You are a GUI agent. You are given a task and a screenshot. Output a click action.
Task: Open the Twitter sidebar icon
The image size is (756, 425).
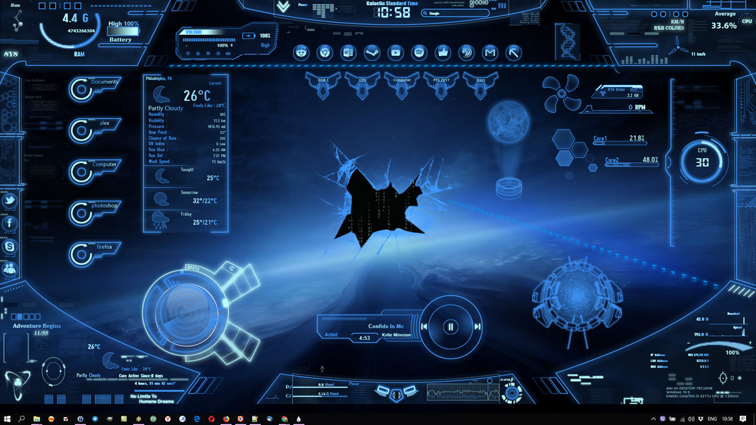click(x=10, y=200)
